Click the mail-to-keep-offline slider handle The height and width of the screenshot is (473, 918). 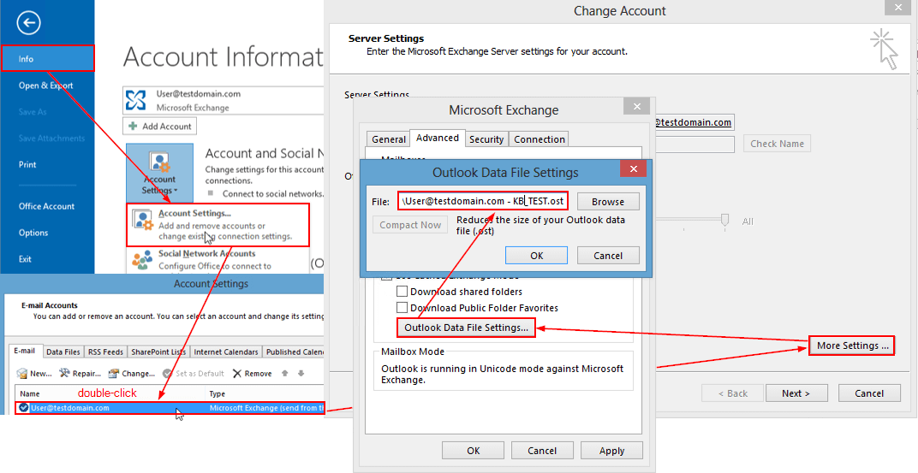tap(725, 220)
